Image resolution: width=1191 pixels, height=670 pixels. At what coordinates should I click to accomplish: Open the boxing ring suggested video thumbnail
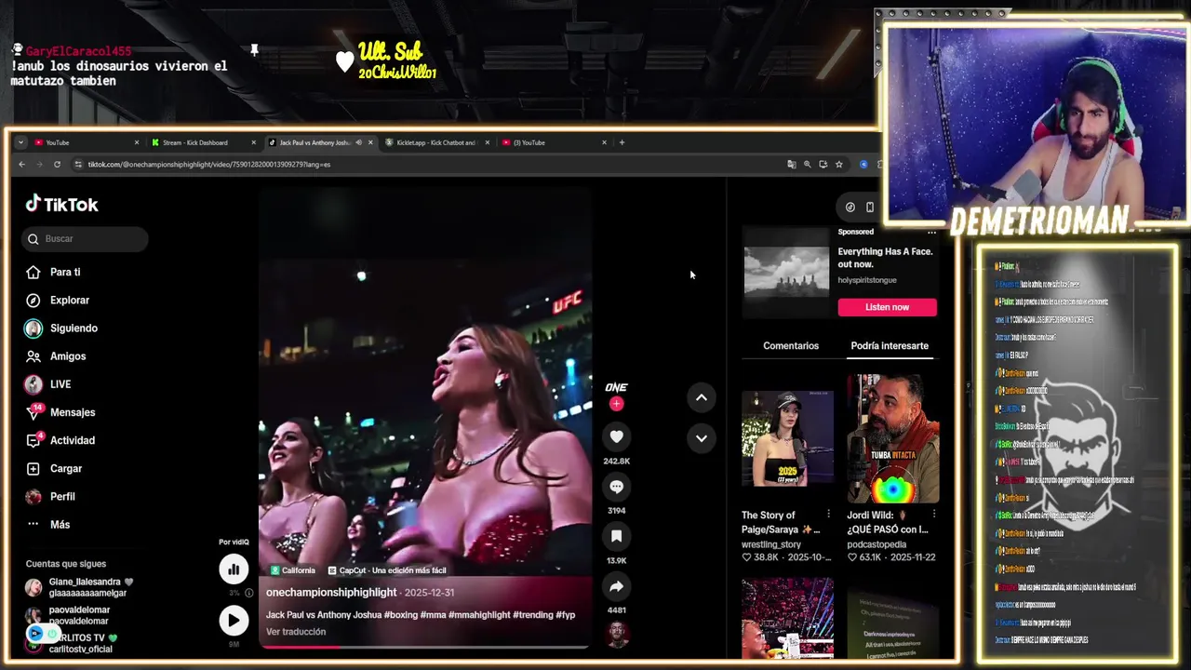pos(787,617)
